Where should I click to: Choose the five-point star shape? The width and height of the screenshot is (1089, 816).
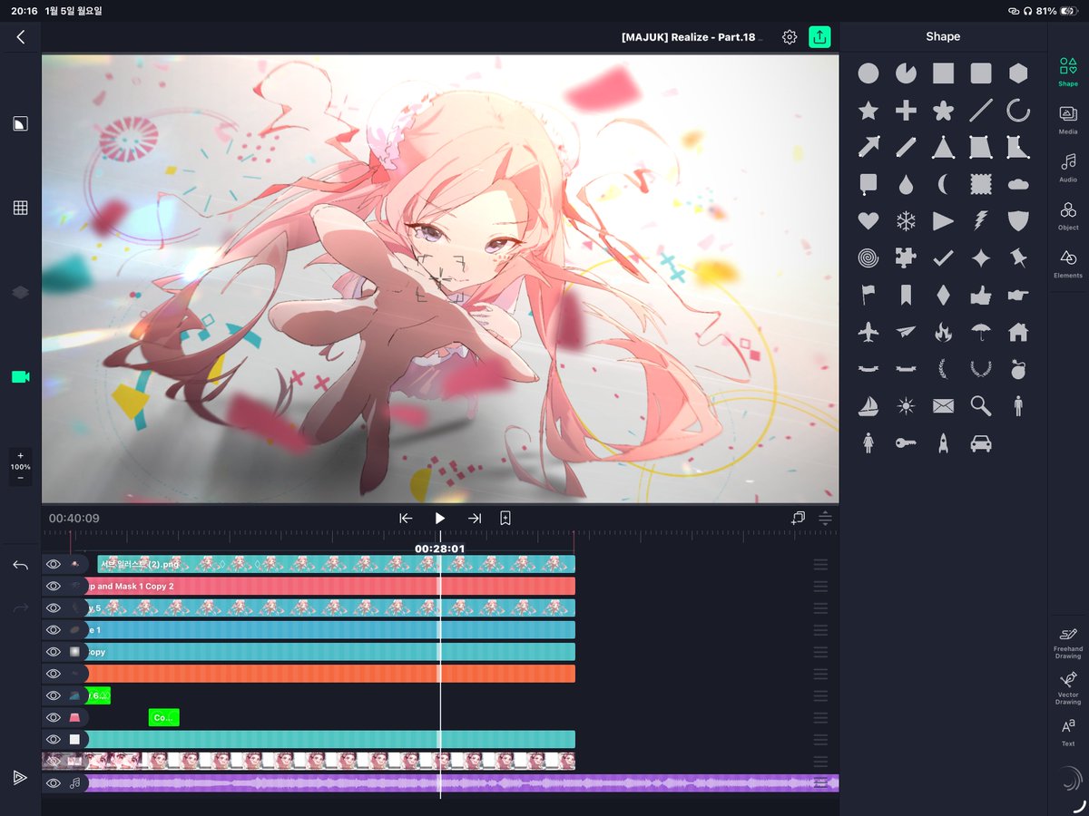coord(868,111)
